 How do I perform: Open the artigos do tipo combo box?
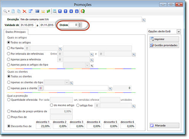click(x=87, y=65)
